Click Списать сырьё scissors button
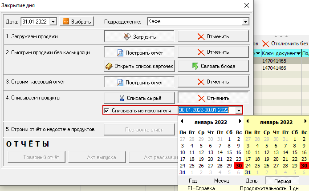Image resolution: width=309 pixels, height=191 pixels. [x=140, y=98]
